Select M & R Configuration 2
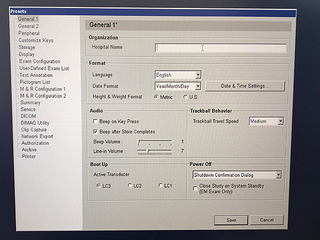The image size is (320, 240). point(43,95)
